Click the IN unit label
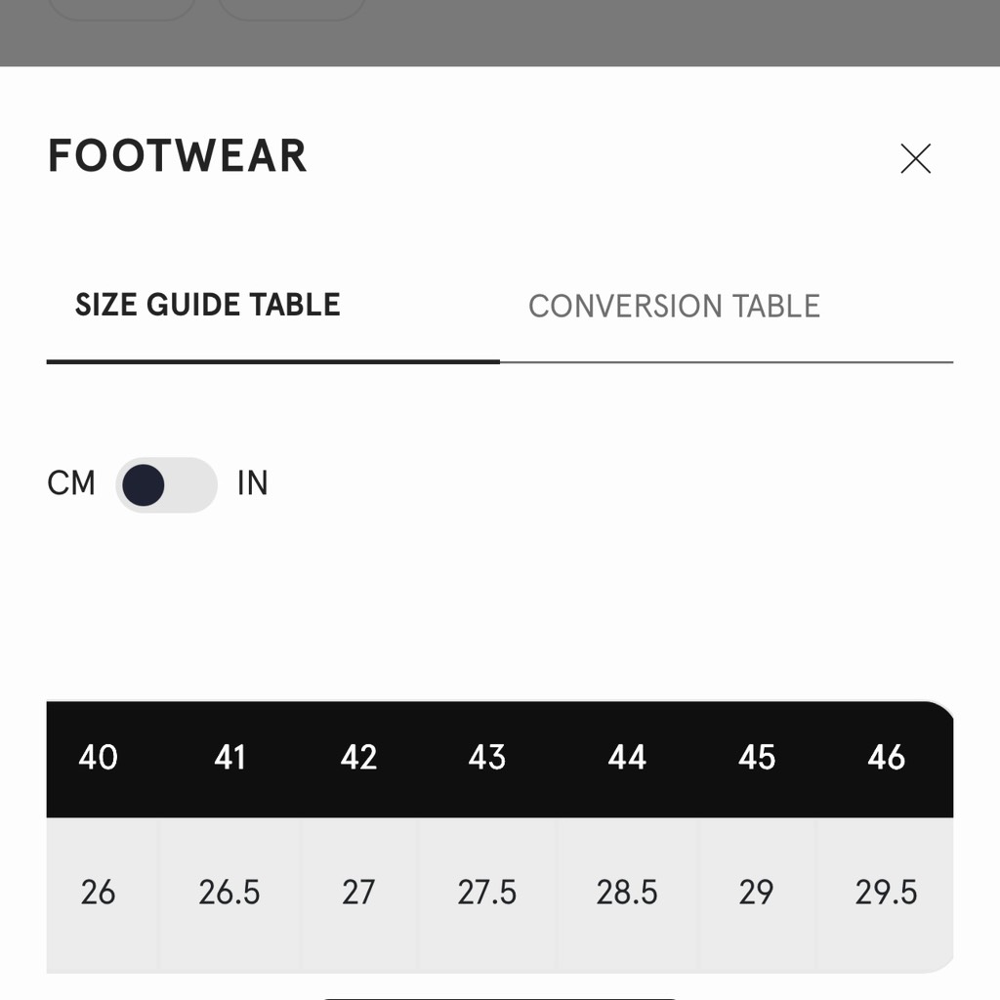This screenshot has height=1000, width=1000. (x=252, y=483)
